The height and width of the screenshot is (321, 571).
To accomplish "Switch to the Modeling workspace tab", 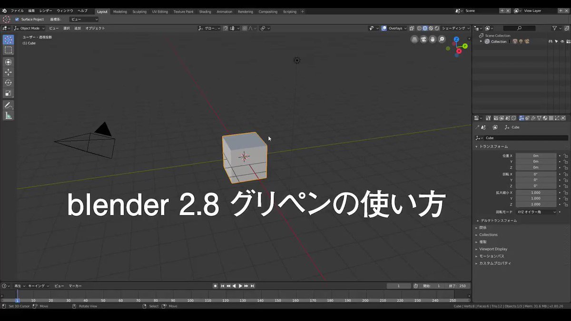I will click(120, 11).
